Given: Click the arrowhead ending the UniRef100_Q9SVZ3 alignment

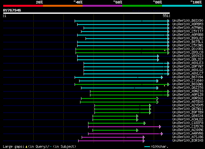Looking at the screenshot, I should coord(158,56).
